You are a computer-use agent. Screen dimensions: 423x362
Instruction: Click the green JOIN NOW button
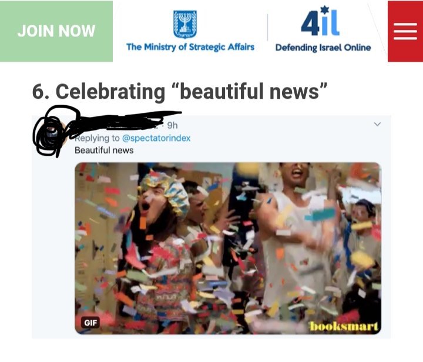[x=56, y=31]
